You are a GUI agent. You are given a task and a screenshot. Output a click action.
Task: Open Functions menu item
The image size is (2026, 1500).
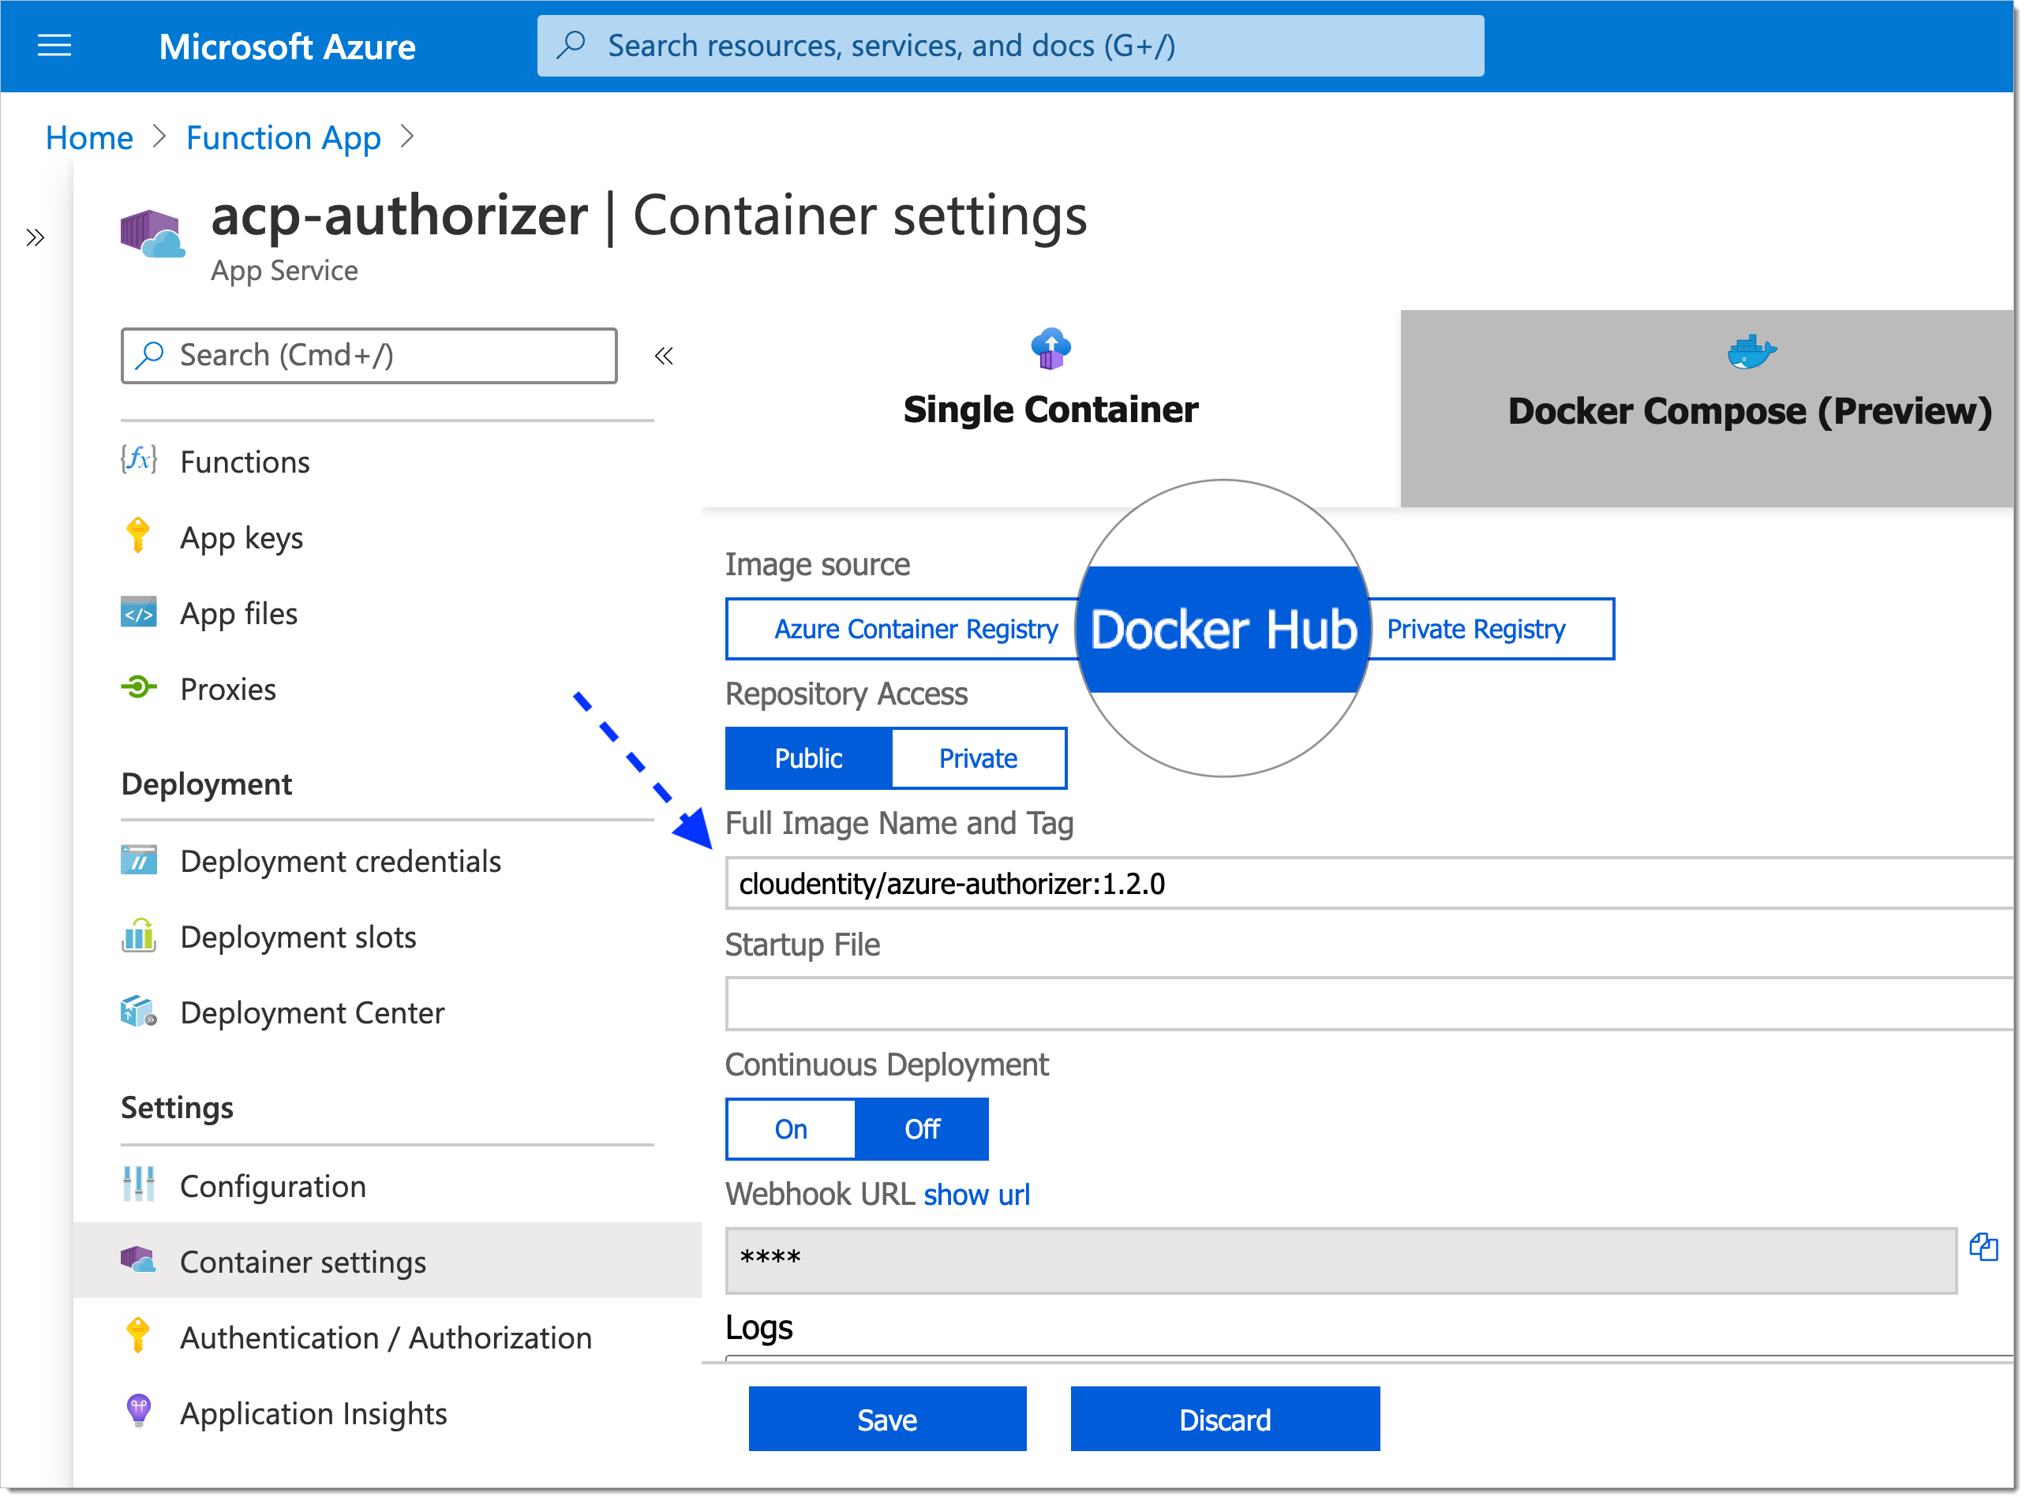pos(386,462)
